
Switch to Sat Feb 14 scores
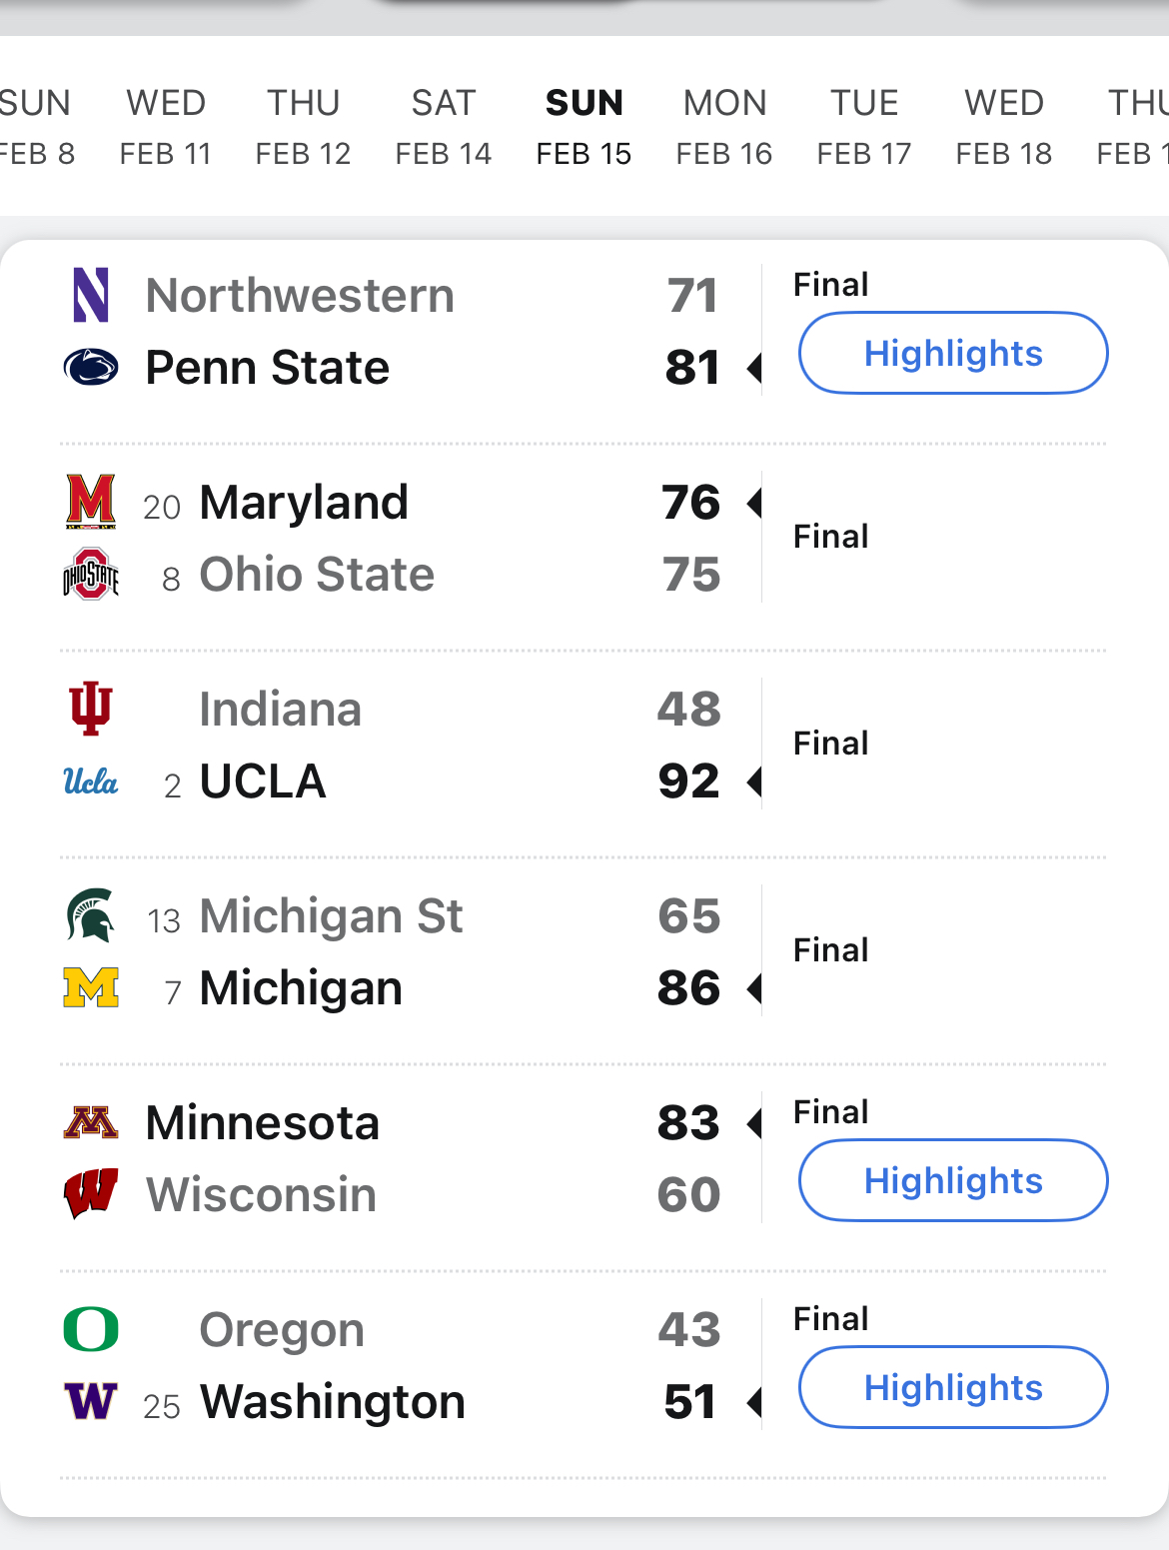(x=444, y=127)
